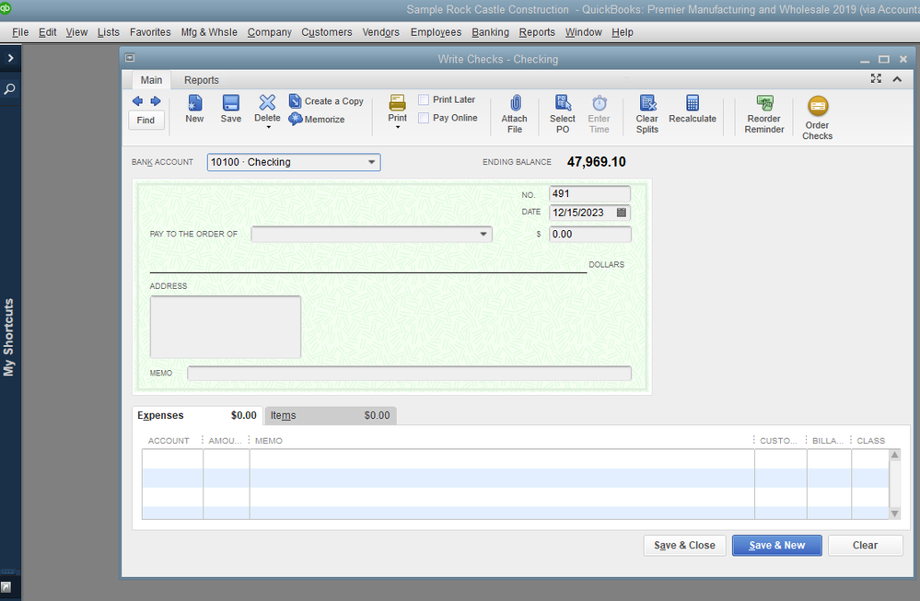Click the dollar amount field
The height and width of the screenshot is (601, 920).
(589, 234)
